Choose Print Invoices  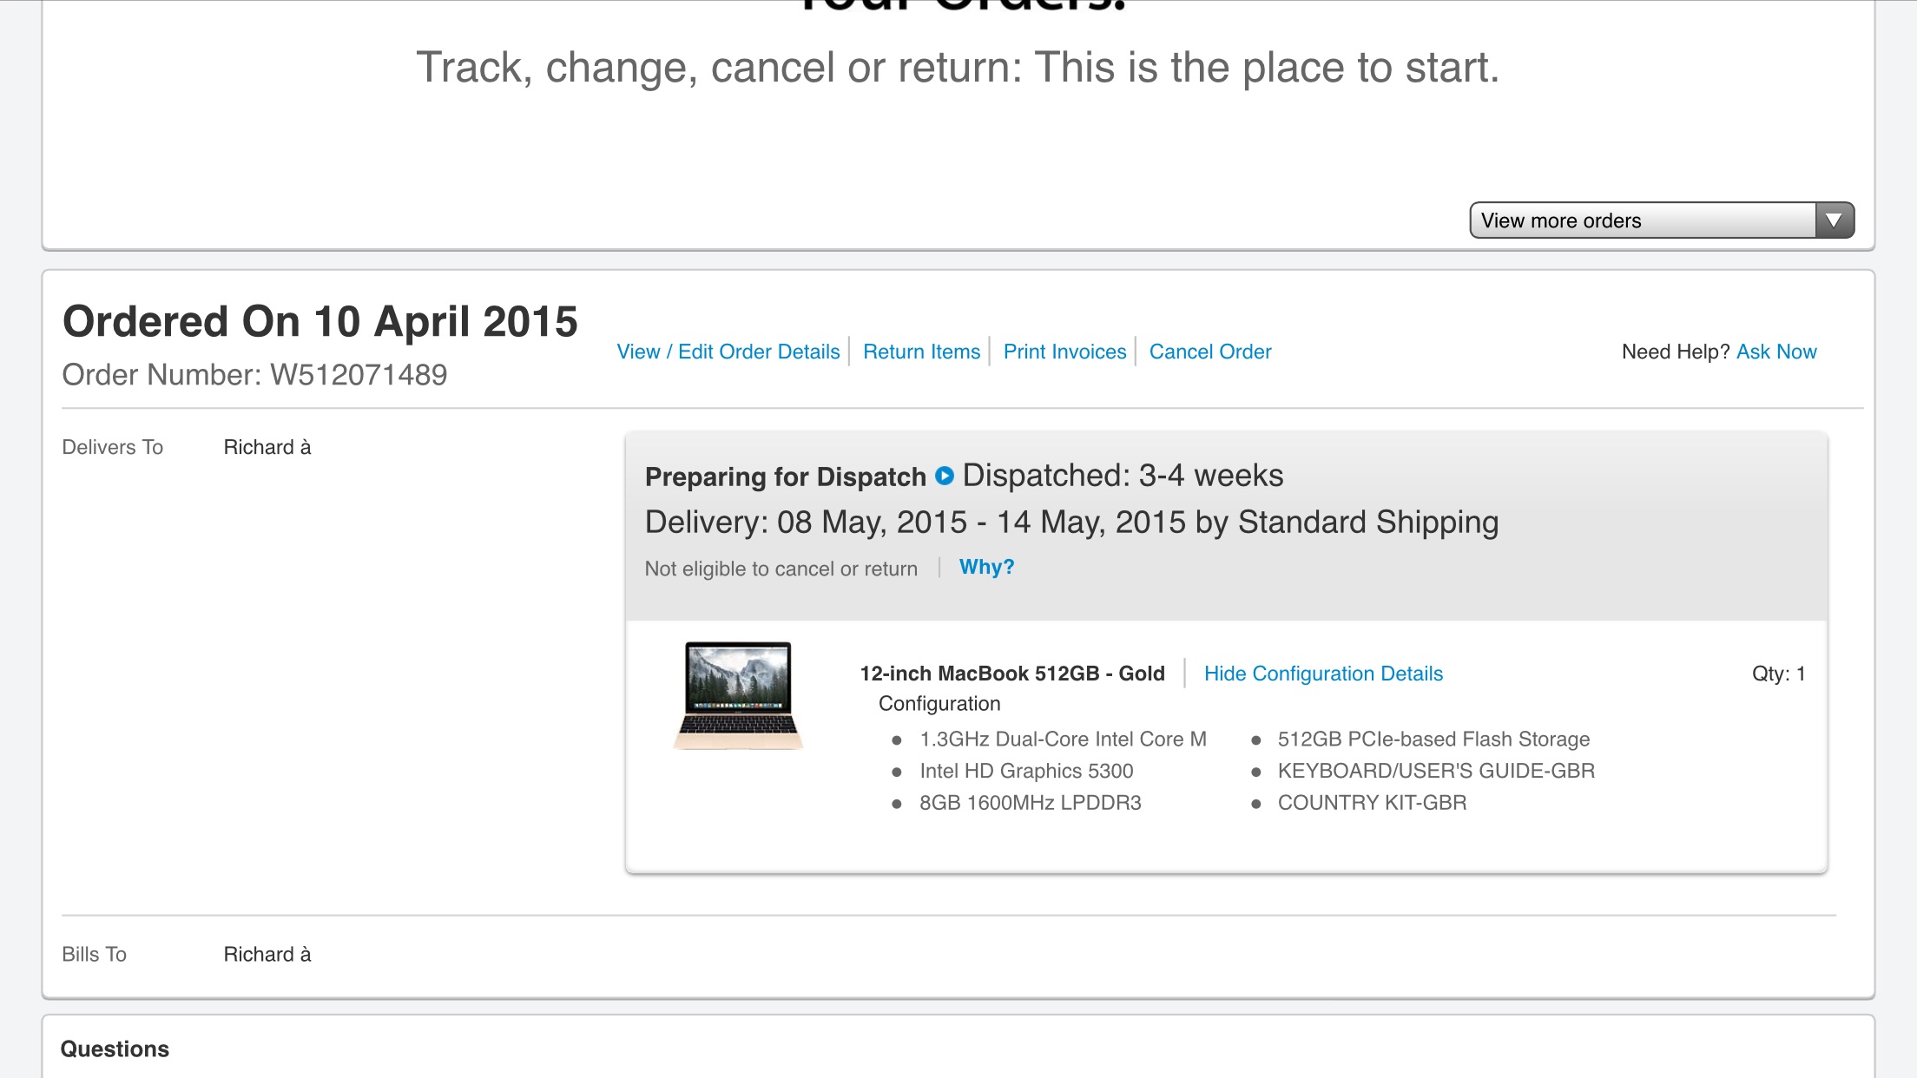click(1064, 352)
